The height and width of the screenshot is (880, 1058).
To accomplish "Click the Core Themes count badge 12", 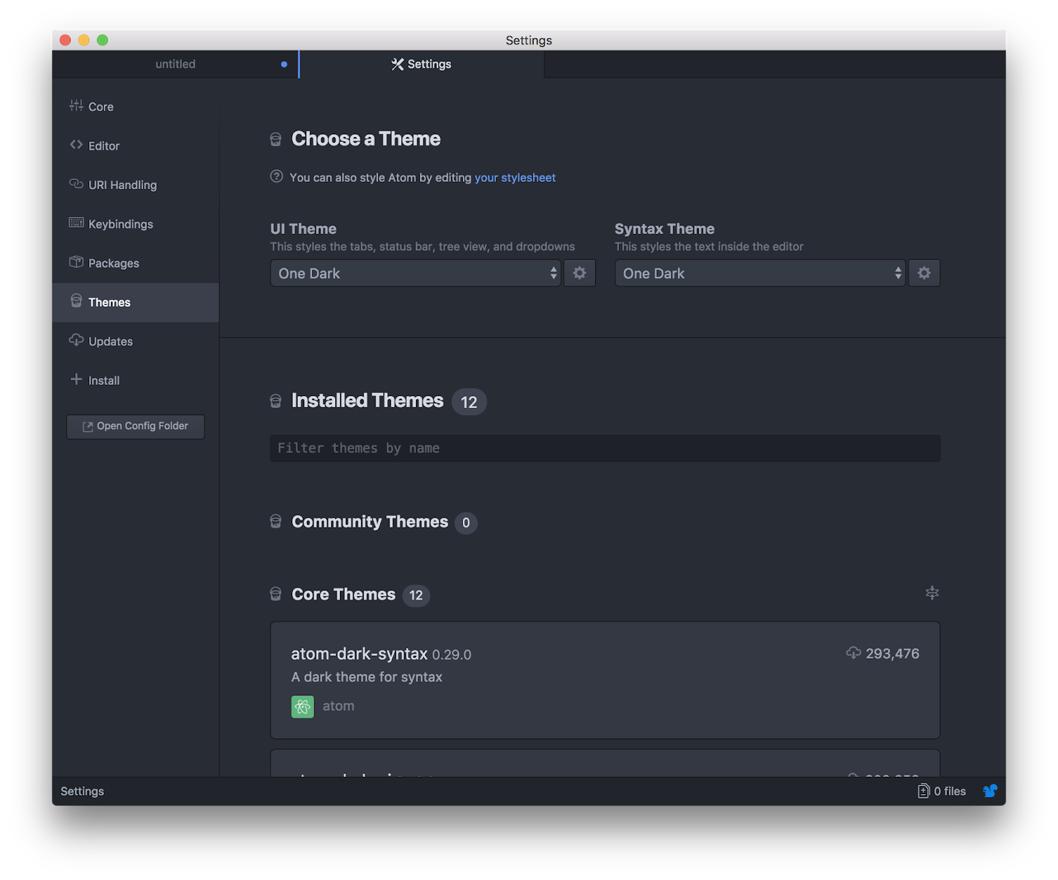I will [416, 595].
